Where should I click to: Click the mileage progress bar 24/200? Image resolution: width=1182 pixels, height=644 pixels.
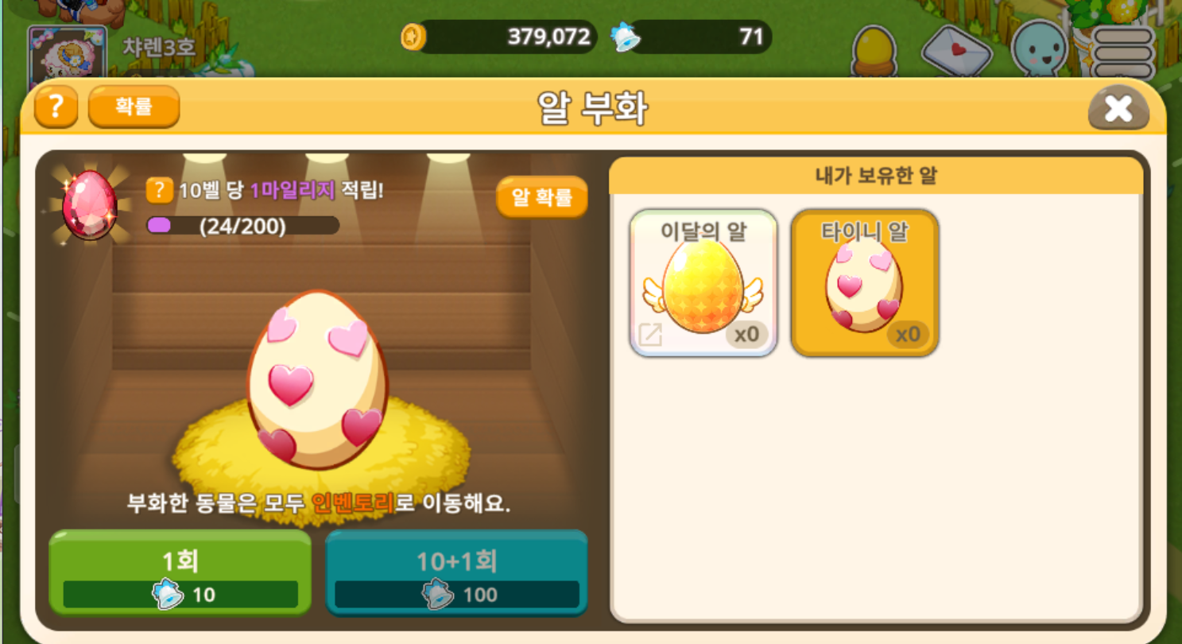pos(243,227)
